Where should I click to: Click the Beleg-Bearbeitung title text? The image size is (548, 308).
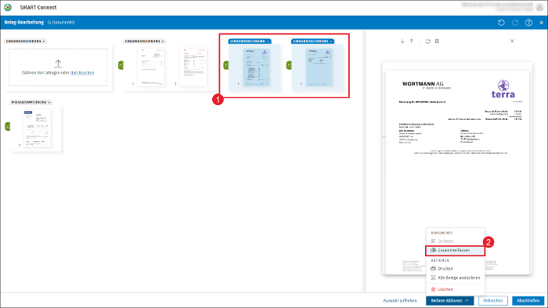point(23,23)
